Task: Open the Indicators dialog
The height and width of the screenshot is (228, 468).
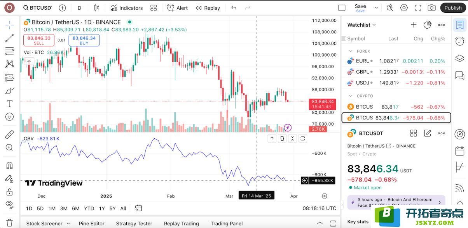Action: (x=127, y=8)
